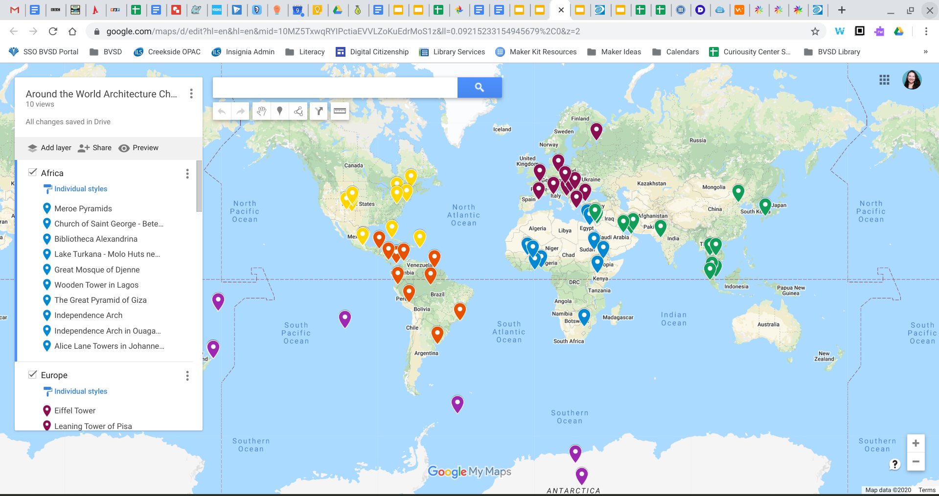
Task: Click the map zoom in plus button
Action: pos(916,443)
